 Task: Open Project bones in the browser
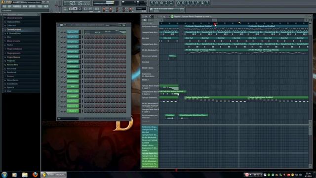tap(13, 57)
